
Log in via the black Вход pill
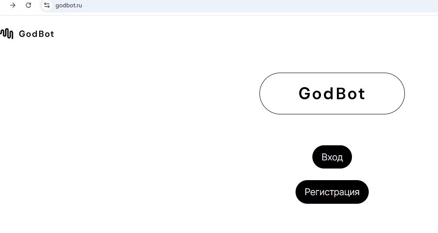(332, 157)
